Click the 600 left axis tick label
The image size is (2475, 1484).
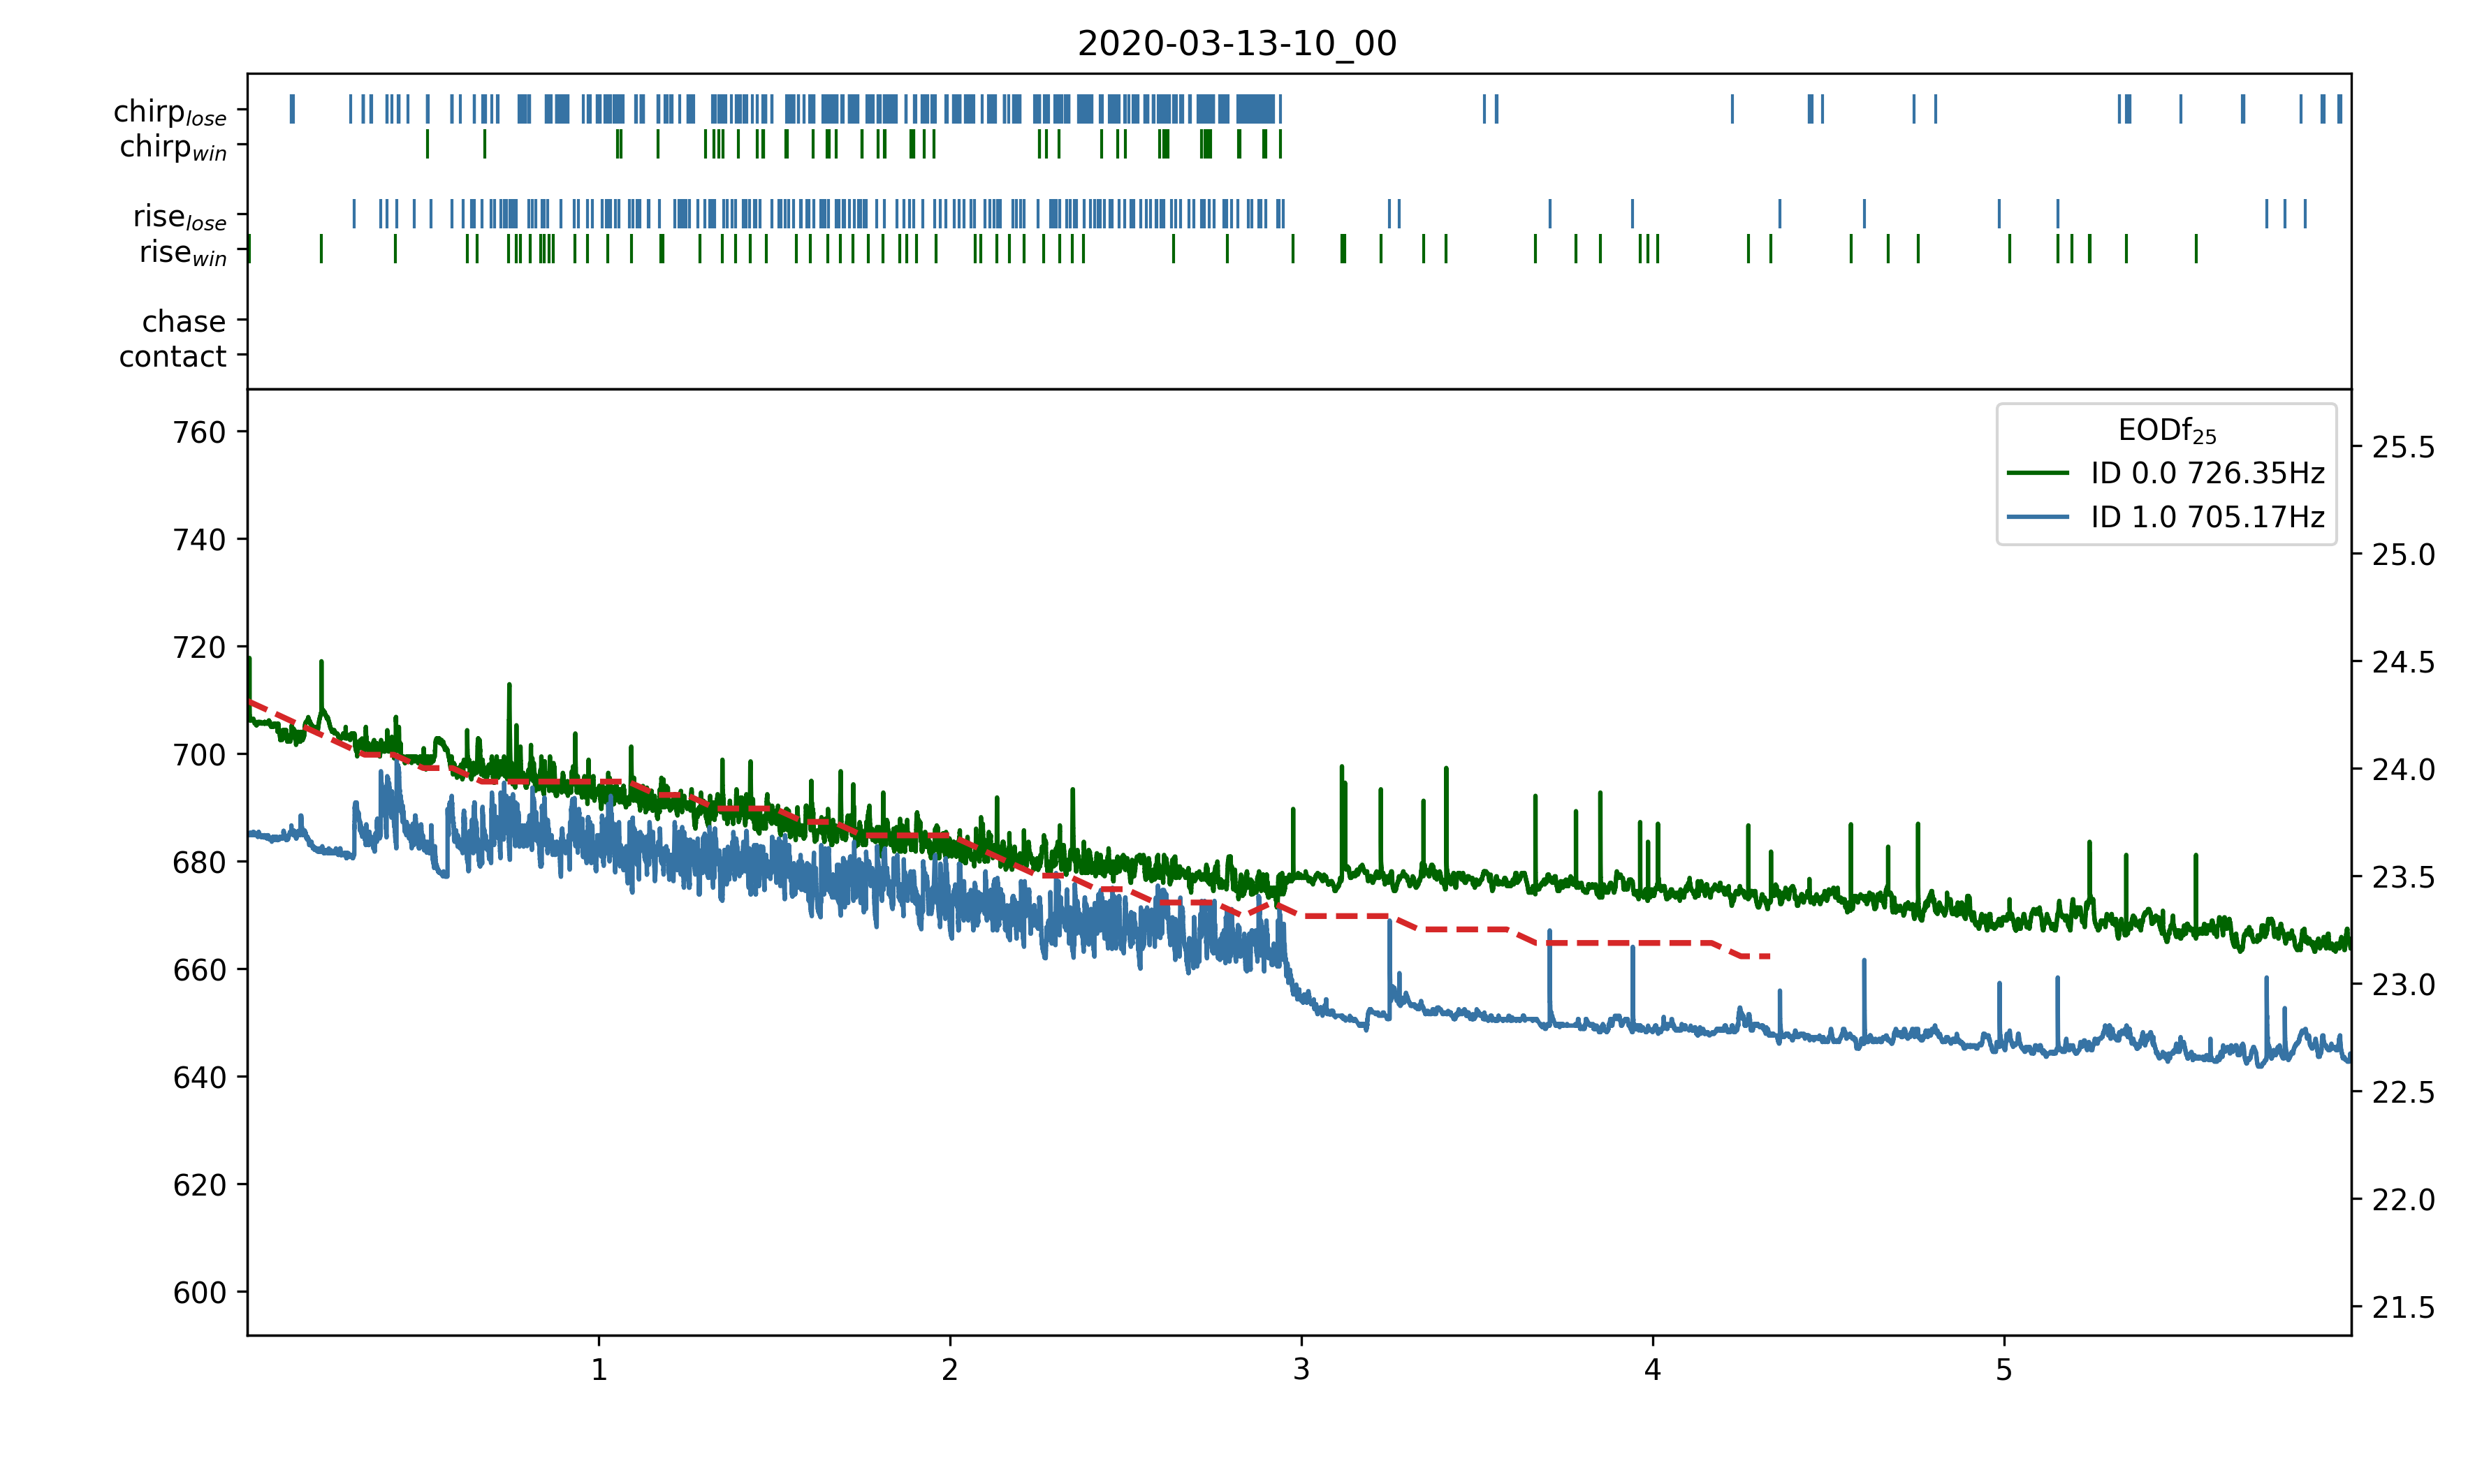coord(199,1292)
